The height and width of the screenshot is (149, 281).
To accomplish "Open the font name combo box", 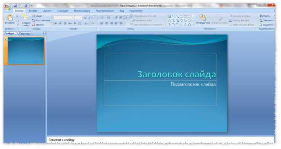I will (63, 18).
